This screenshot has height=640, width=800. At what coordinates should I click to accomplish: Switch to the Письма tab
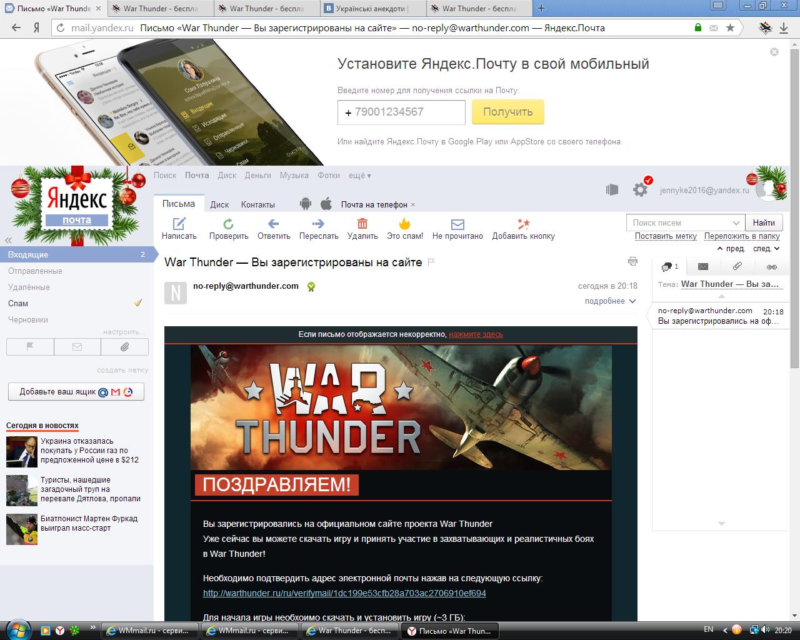pyautogui.click(x=179, y=204)
